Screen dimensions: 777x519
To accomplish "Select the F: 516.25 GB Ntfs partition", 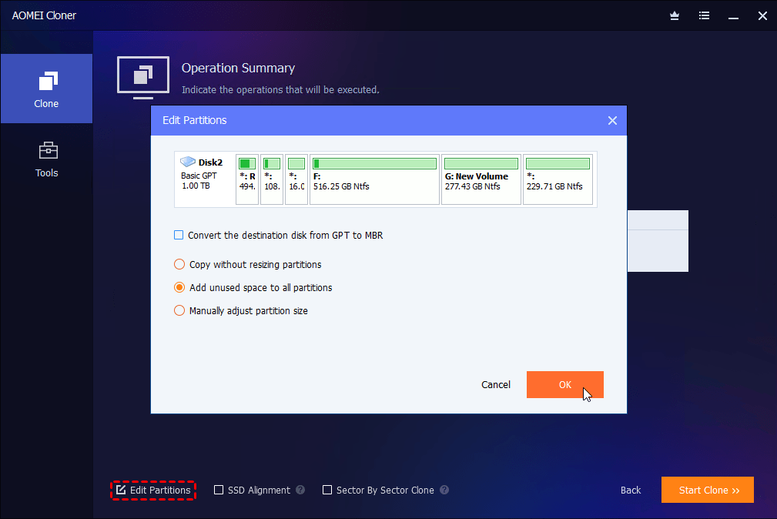I will [374, 179].
